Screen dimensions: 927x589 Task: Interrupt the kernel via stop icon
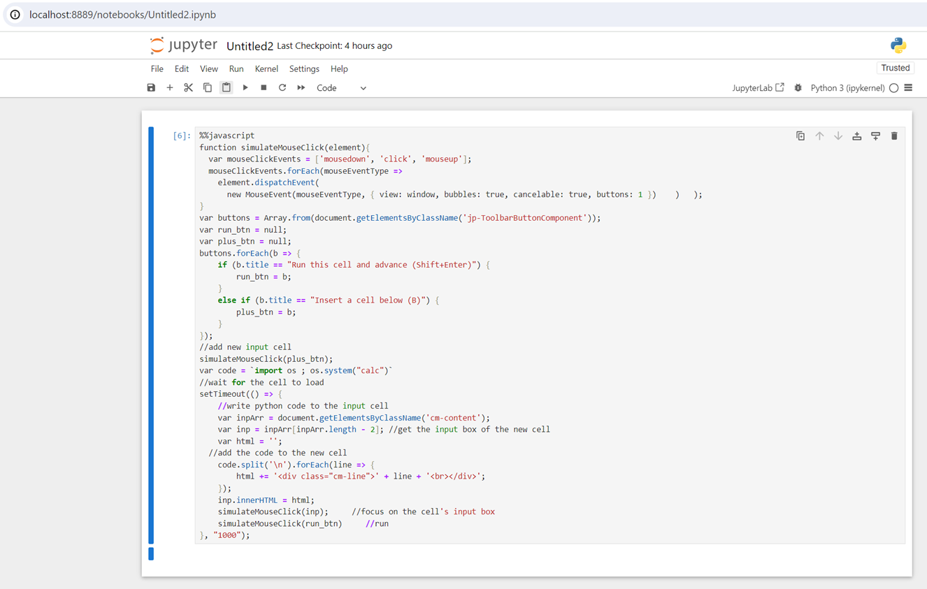tap(264, 87)
